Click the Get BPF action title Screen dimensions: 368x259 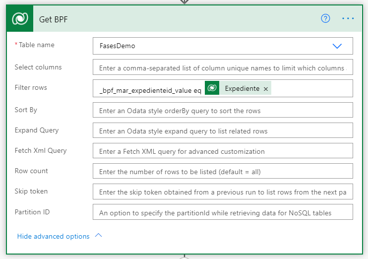pyautogui.click(x=53, y=19)
